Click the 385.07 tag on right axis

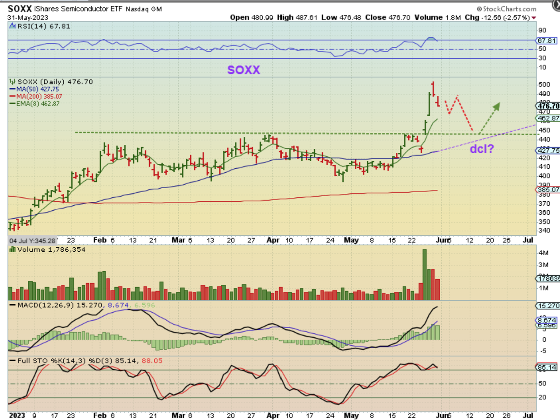tap(547, 189)
